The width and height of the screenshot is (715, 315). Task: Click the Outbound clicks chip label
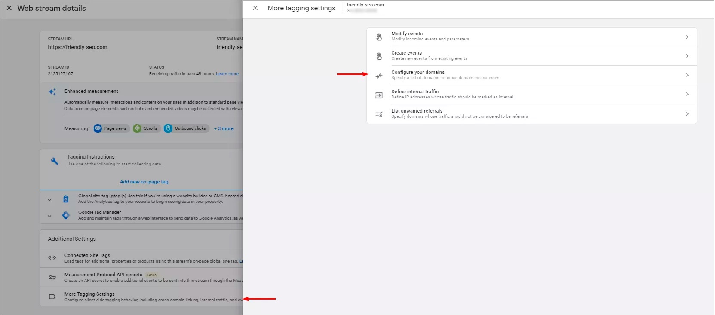[x=190, y=128]
